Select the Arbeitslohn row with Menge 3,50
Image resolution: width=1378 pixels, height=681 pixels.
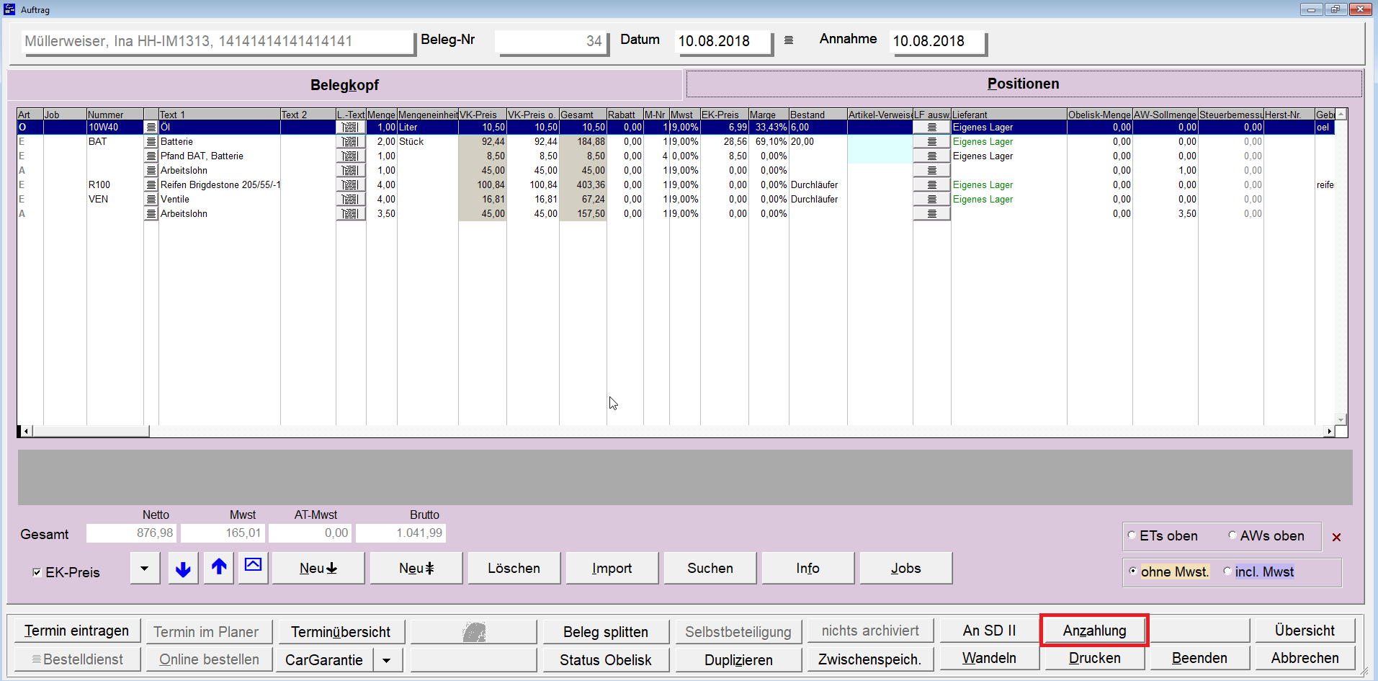676,213
